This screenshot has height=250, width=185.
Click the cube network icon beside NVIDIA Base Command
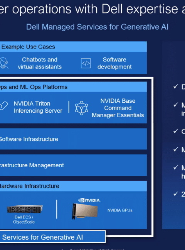pos(81,108)
